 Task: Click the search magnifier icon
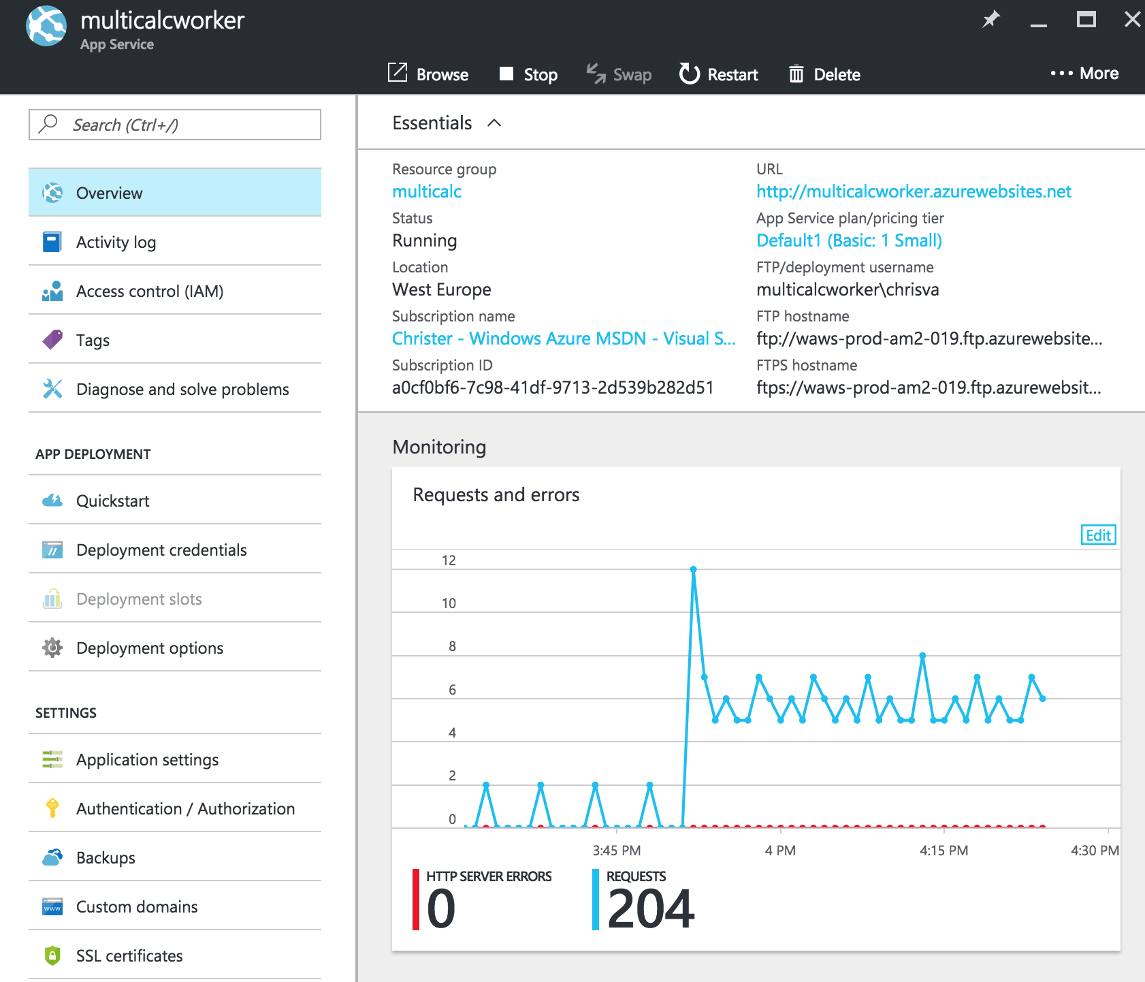(48, 124)
